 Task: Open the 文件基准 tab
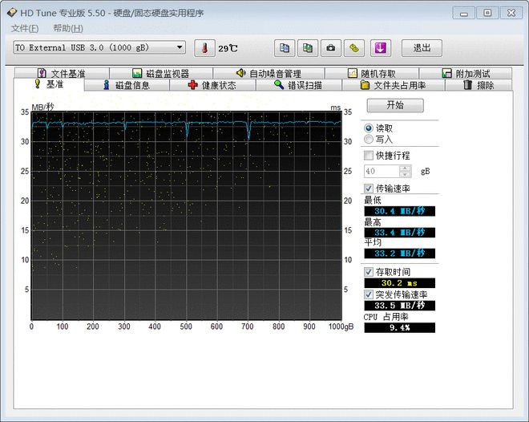[x=62, y=73]
